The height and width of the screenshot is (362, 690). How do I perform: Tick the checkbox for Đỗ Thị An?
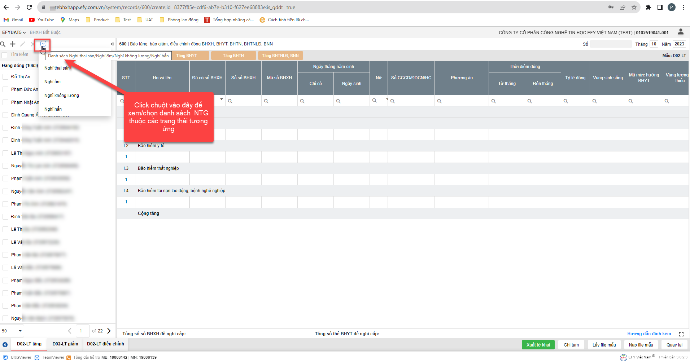(5, 77)
